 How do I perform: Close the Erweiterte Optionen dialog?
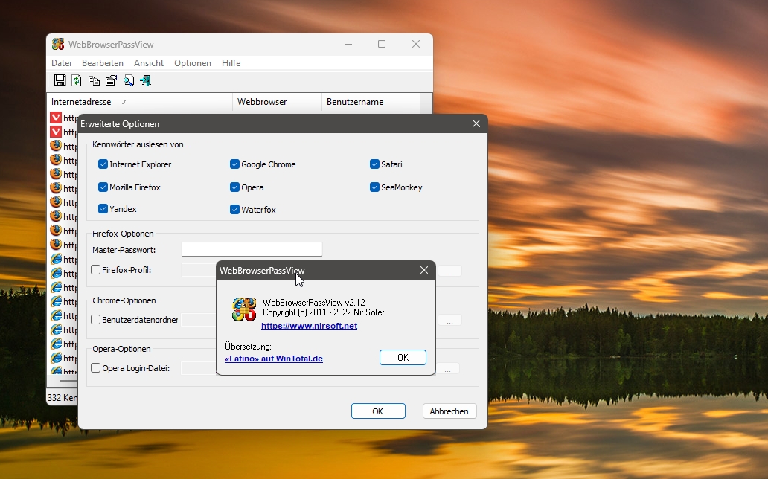point(476,124)
